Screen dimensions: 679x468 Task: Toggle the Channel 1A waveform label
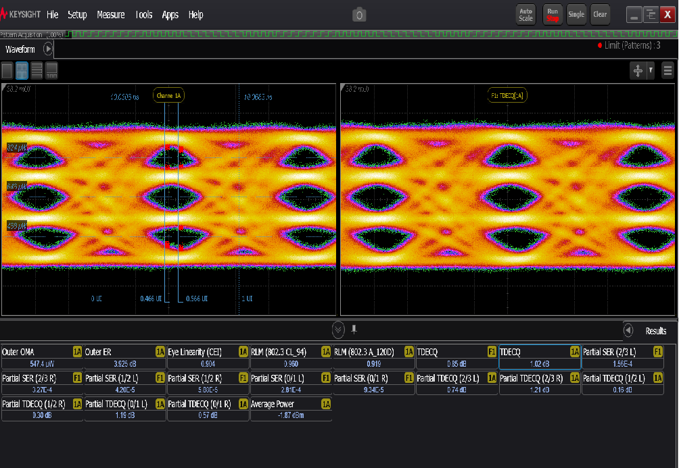[168, 96]
